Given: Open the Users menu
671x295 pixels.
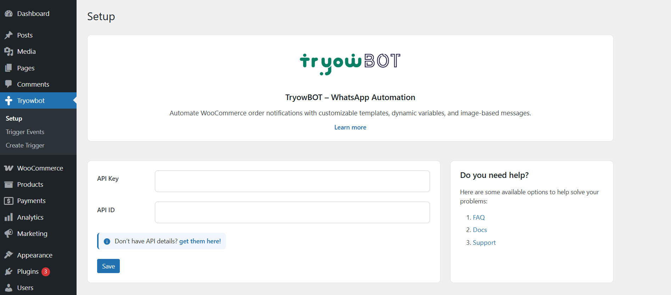Looking at the screenshot, I should pyautogui.click(x=38, y=288).
